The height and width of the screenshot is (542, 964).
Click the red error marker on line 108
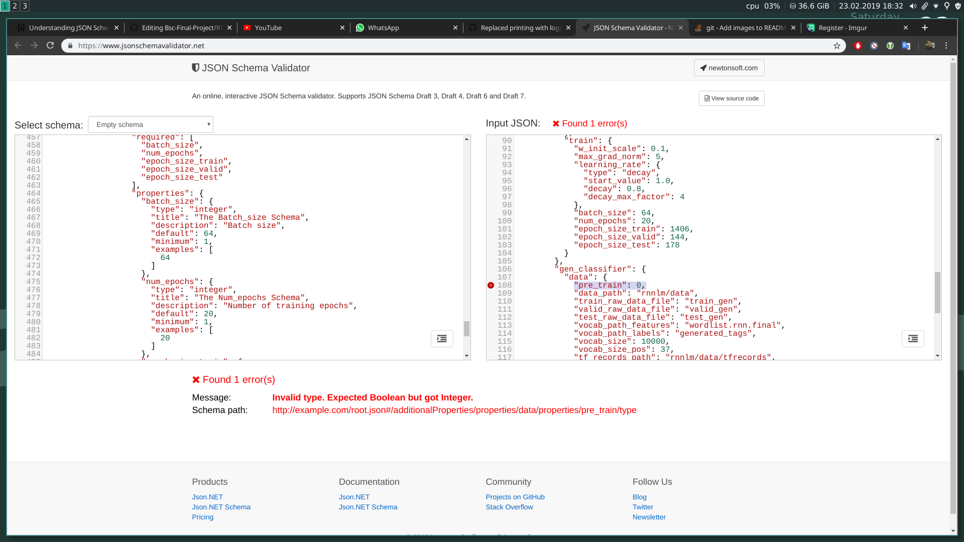click(491, 286)
